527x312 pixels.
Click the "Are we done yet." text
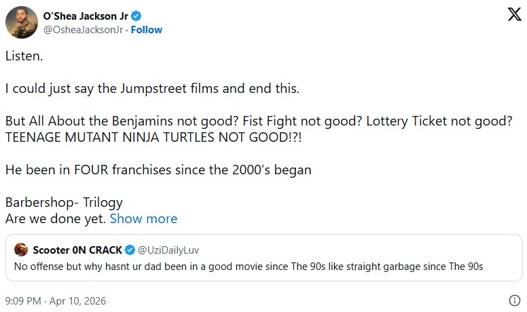point(55,218)
